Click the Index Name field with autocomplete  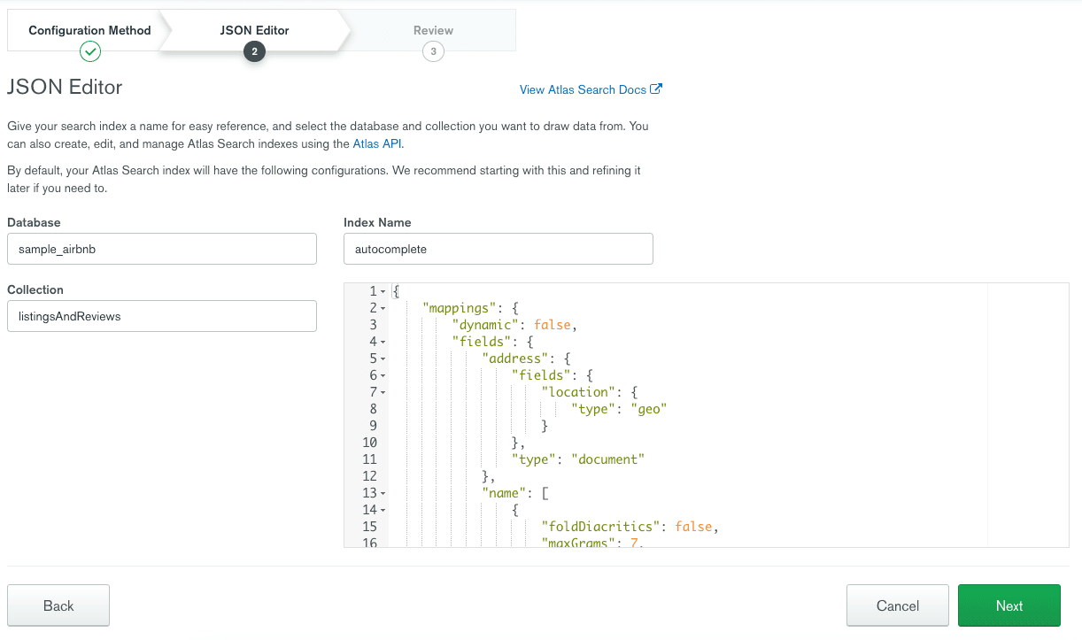point(498,249)
